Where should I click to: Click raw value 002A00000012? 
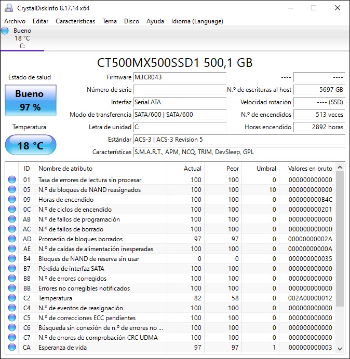[x=310, y=298]
